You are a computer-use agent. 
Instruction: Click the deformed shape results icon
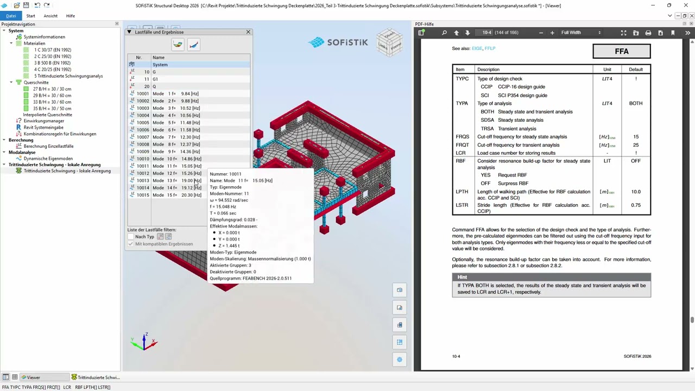[194, 45]
